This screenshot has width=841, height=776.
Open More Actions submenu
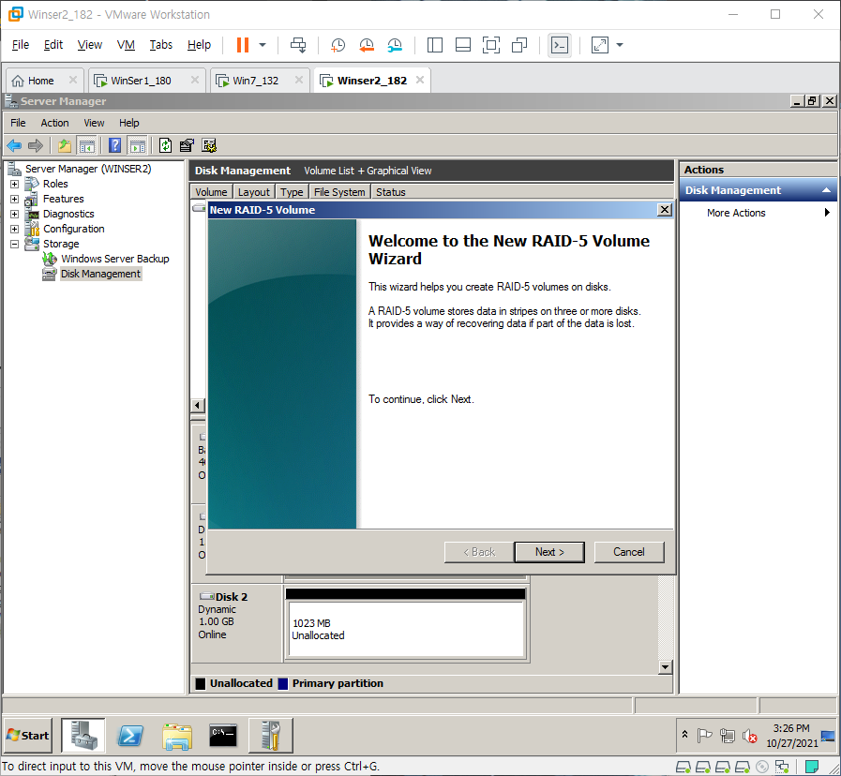coord(758,213)
